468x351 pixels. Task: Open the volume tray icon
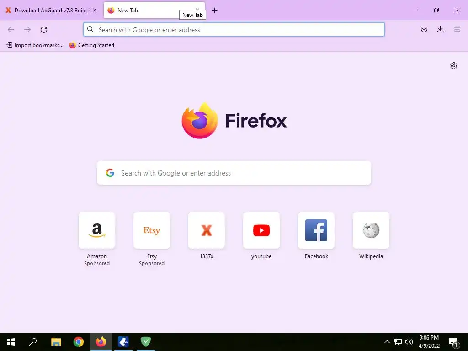click(409, 342)
